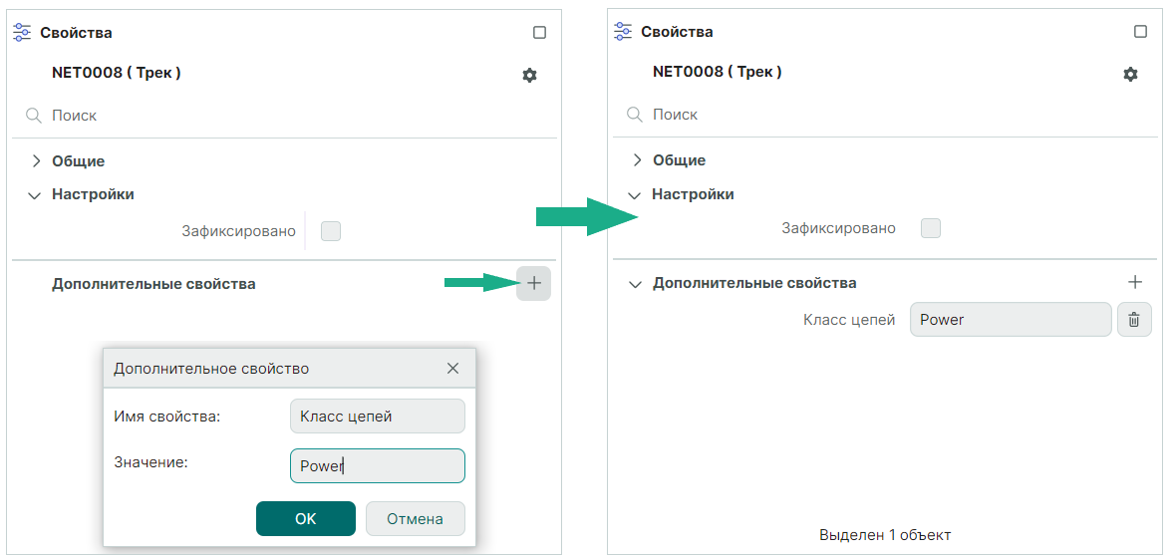Click the Имя свойства input field
Screen dimensions: 1173x559
tap(377, 417)
